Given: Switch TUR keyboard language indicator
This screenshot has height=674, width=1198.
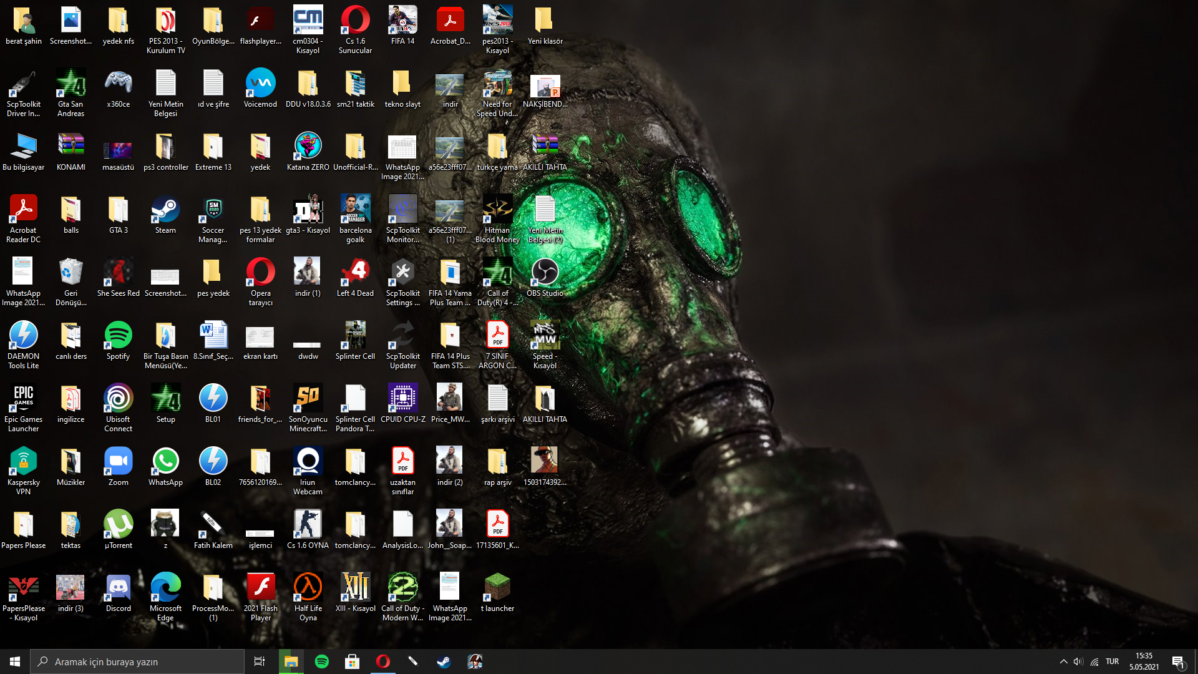Looking at the screenshot, I should click(1112, 662).
